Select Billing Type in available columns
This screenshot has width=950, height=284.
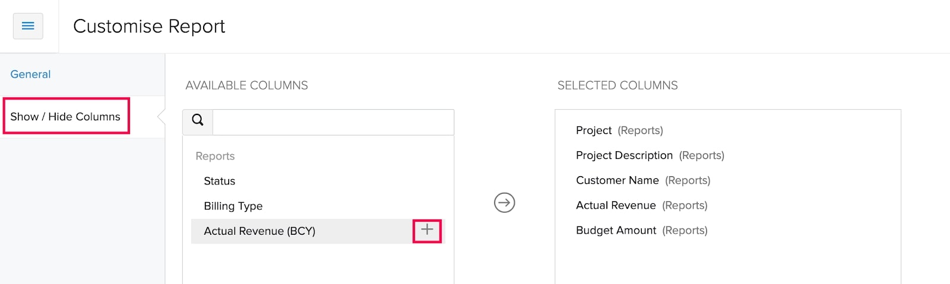tap(233, 206)
